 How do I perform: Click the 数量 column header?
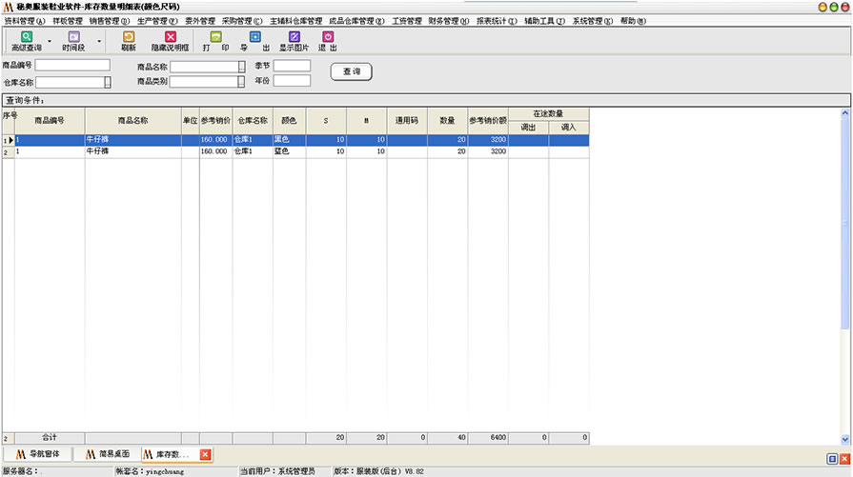[447, 121]
